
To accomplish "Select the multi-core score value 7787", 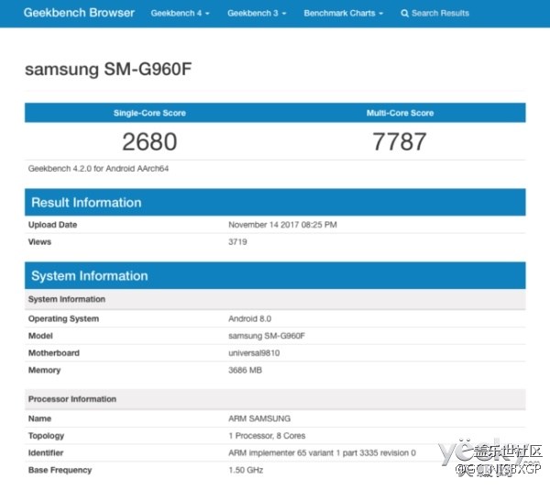I will (x=400, y=141).
